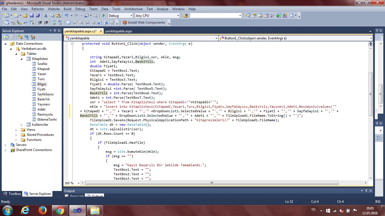The height and width of the screenshot is (216, 385).
Task: Increase line indent toolbar icon
Action: [x=46, y=22]
